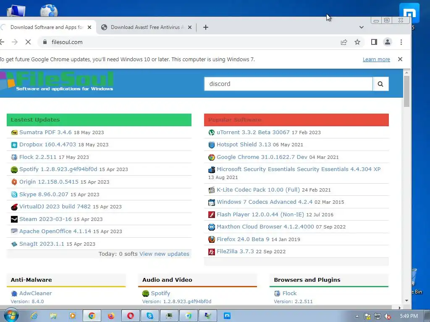Open uTorrent 3.3.2 Beta 30067 link
Viewport: 430px width, 322px height.
point(253,132)
